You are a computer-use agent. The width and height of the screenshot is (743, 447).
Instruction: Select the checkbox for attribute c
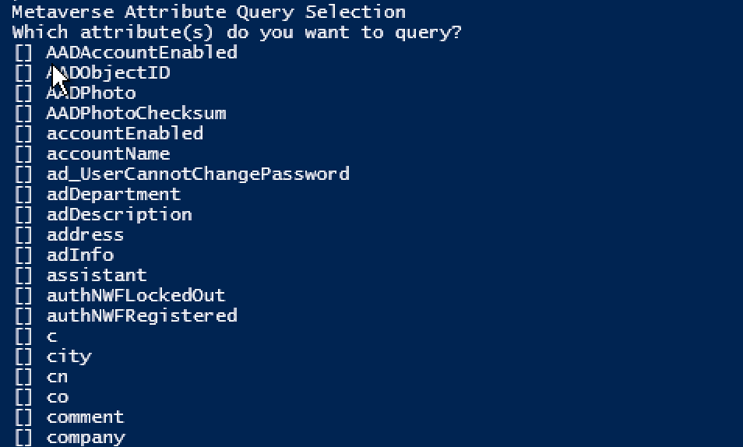pos(23,336)
